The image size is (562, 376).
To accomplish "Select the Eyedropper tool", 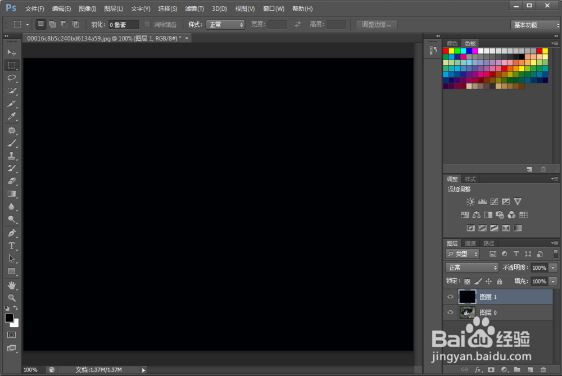I will point(11,116).
